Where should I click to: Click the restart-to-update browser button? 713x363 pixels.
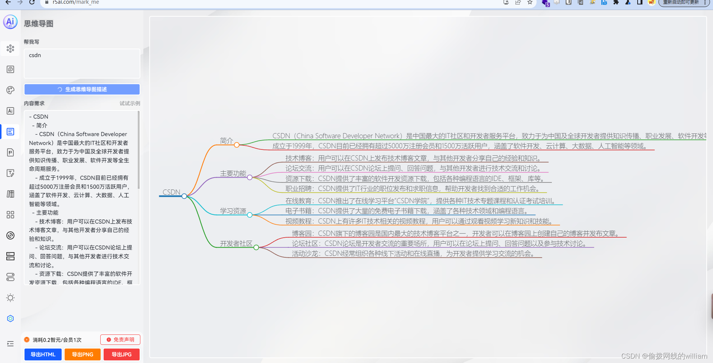coord(681,2)
